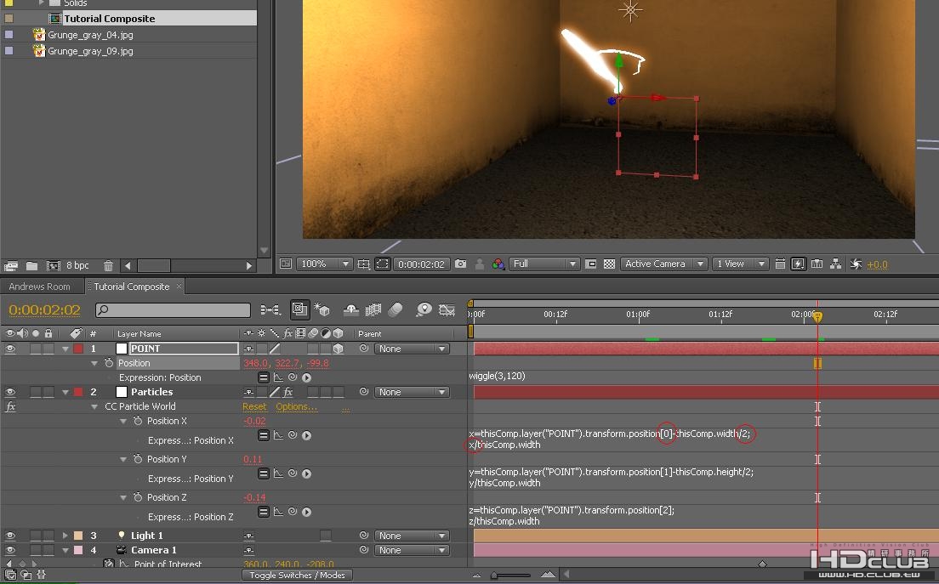Open the Draft 3D icon in timeline
The image size is (939, 584).
(322, 310)
